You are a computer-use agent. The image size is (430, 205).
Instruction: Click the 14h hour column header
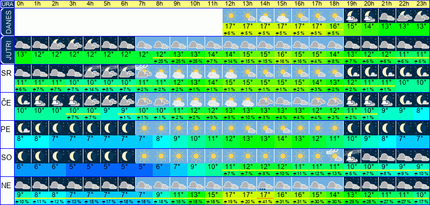pyautogui.click(x=265, y=4)
